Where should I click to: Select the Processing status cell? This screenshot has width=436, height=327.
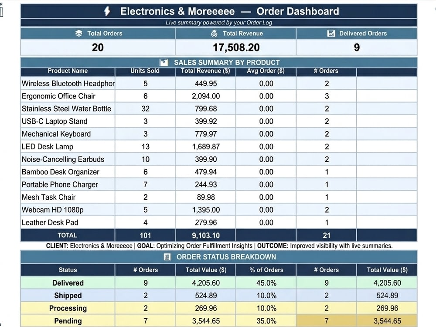[x=68, y=308]
